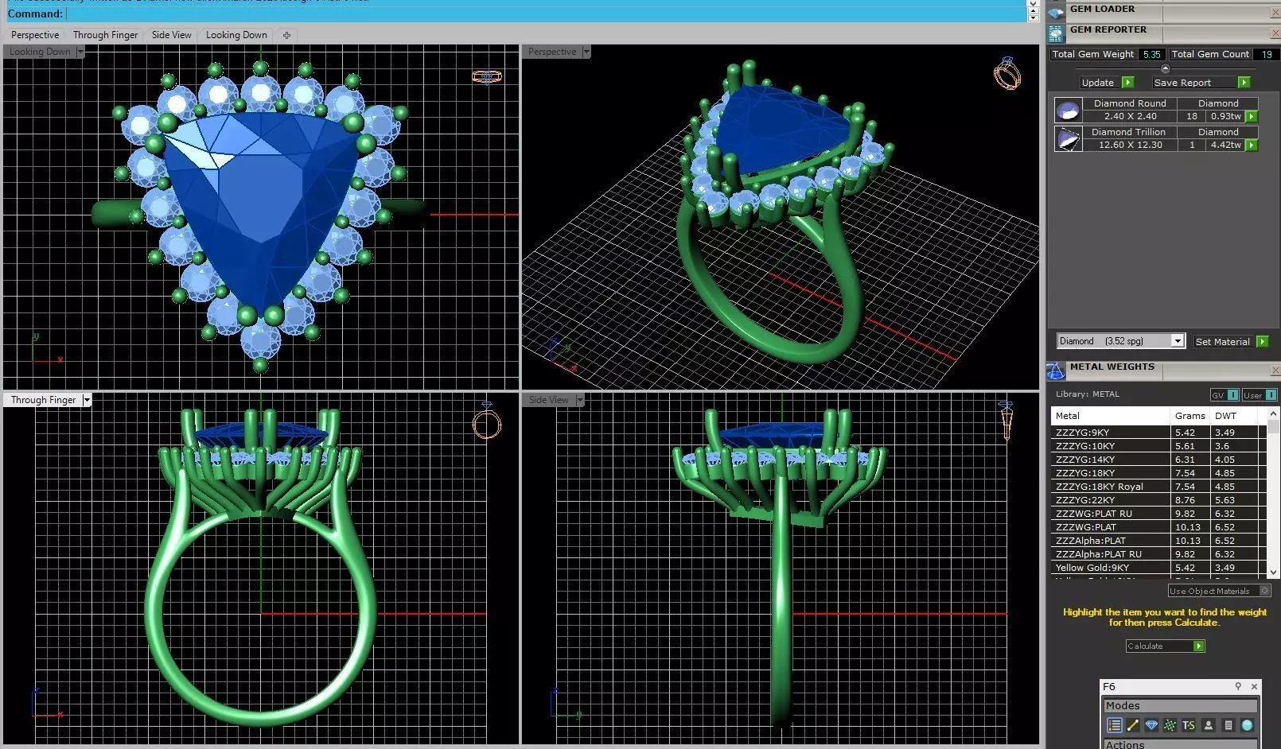Click the Metal Weights panel icon

pyautogui.click(x=1056, y=371)
